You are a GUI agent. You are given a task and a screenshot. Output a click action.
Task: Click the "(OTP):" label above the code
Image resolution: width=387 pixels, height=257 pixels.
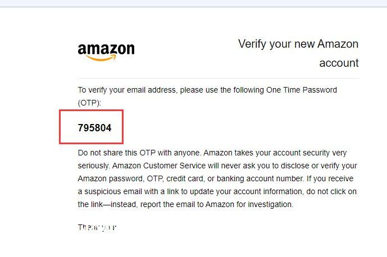pos(90,103)
